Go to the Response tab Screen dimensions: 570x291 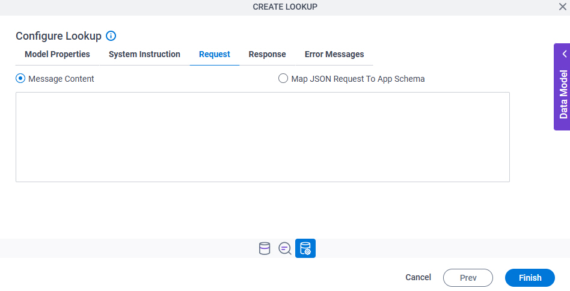point(267,54)
